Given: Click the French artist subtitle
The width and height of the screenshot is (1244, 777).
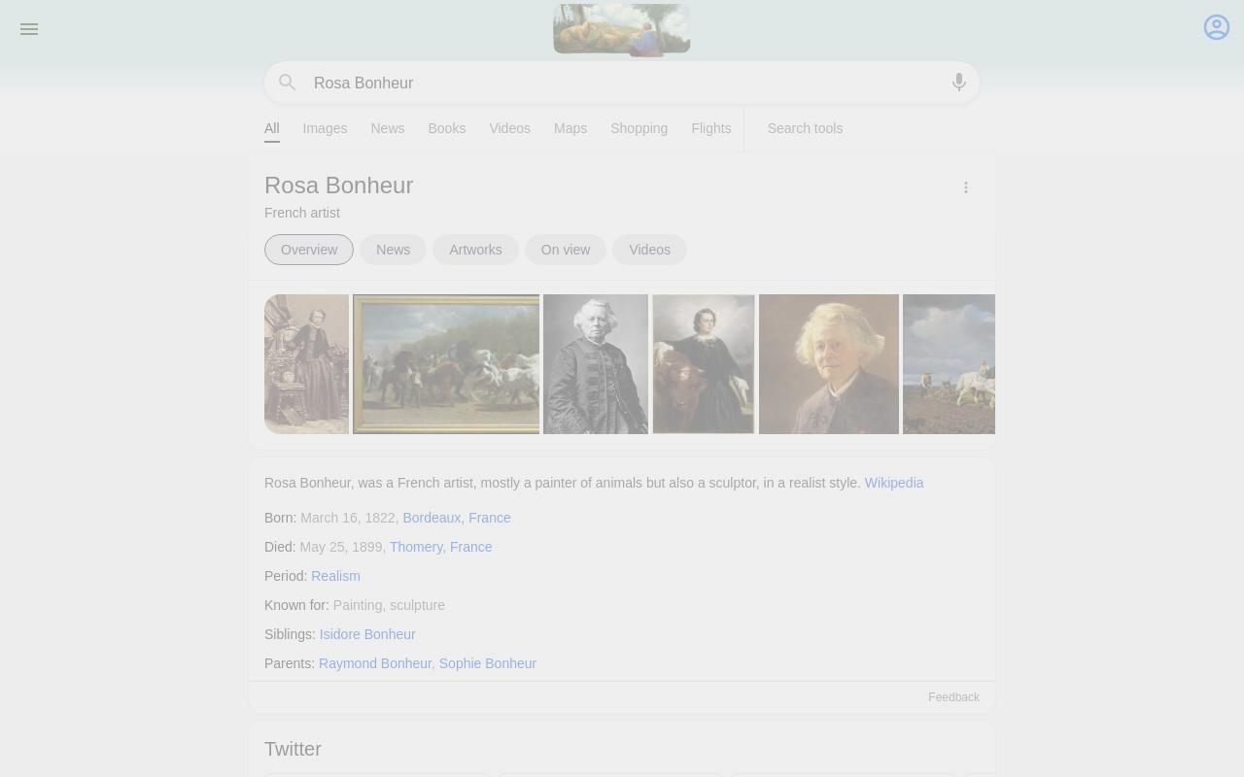Looking at the screenshot, I should pos(302,213).
